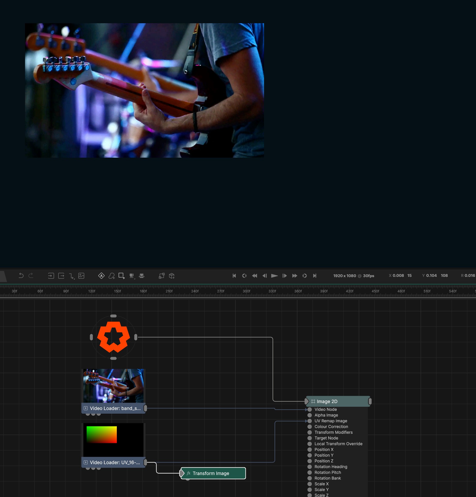Click the diamond 'A' icon in toolbar

coord(101,276)
